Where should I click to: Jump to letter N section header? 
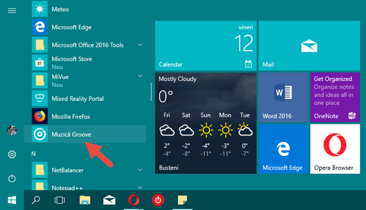[x=34, y=154]
